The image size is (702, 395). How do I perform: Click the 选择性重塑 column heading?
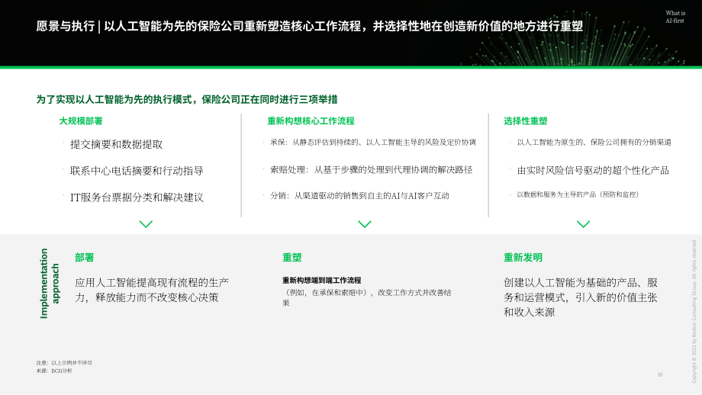click(526, 121)
